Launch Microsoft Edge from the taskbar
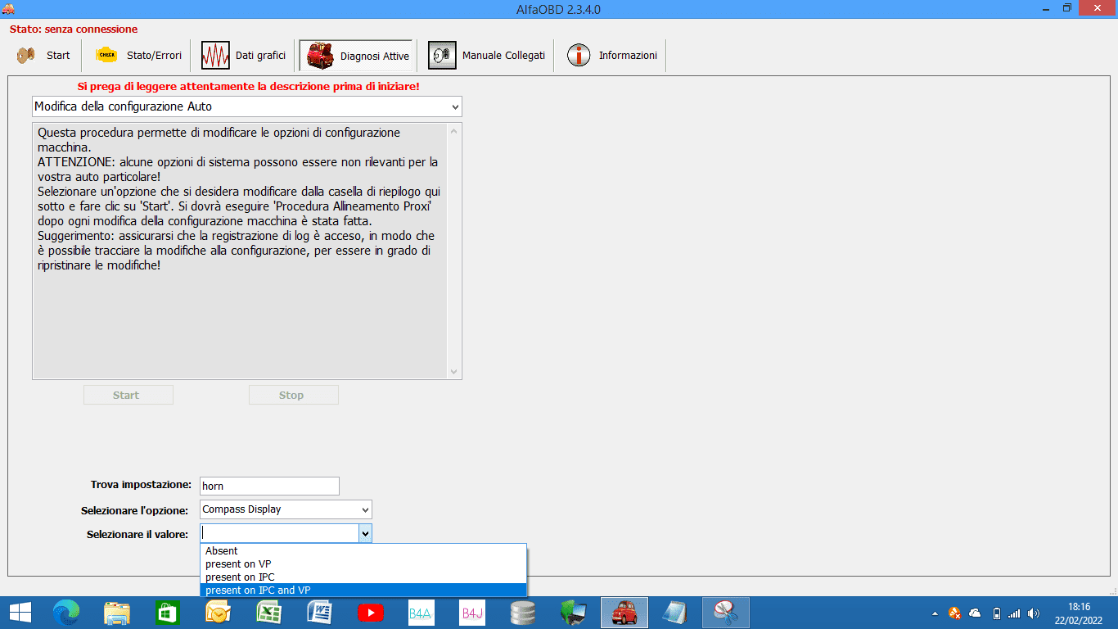This screenshot has height=629, width=1118. (66, 613)
